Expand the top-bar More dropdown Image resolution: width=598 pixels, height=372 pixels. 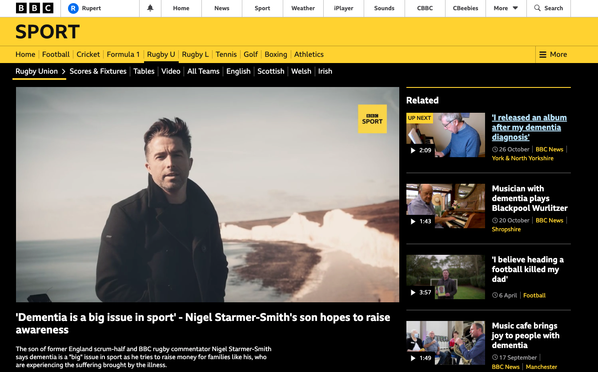(x=506, y=8)
